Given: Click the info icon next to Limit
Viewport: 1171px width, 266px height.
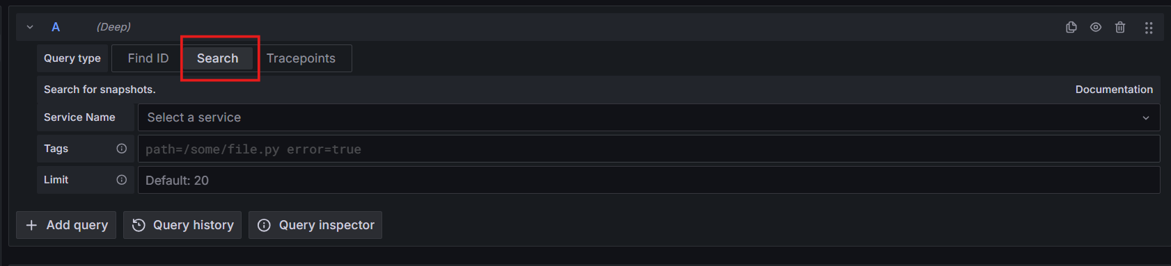Looking at the screenshot, I should point(122,180).
